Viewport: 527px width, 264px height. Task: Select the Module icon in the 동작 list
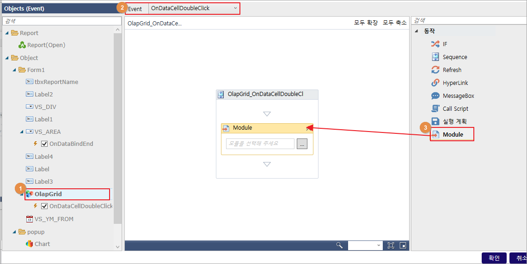point(435,134)
